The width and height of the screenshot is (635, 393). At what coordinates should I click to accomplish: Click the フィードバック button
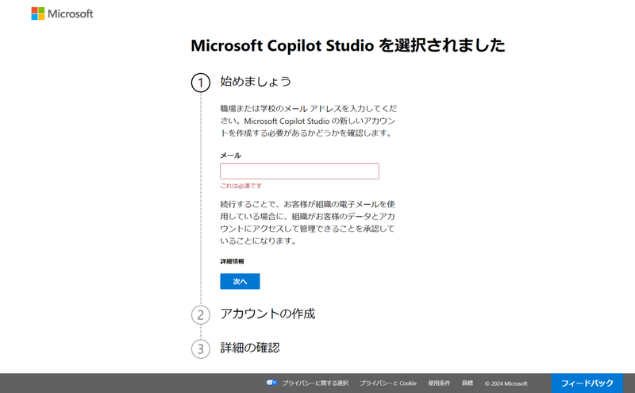tap(587, 383)
